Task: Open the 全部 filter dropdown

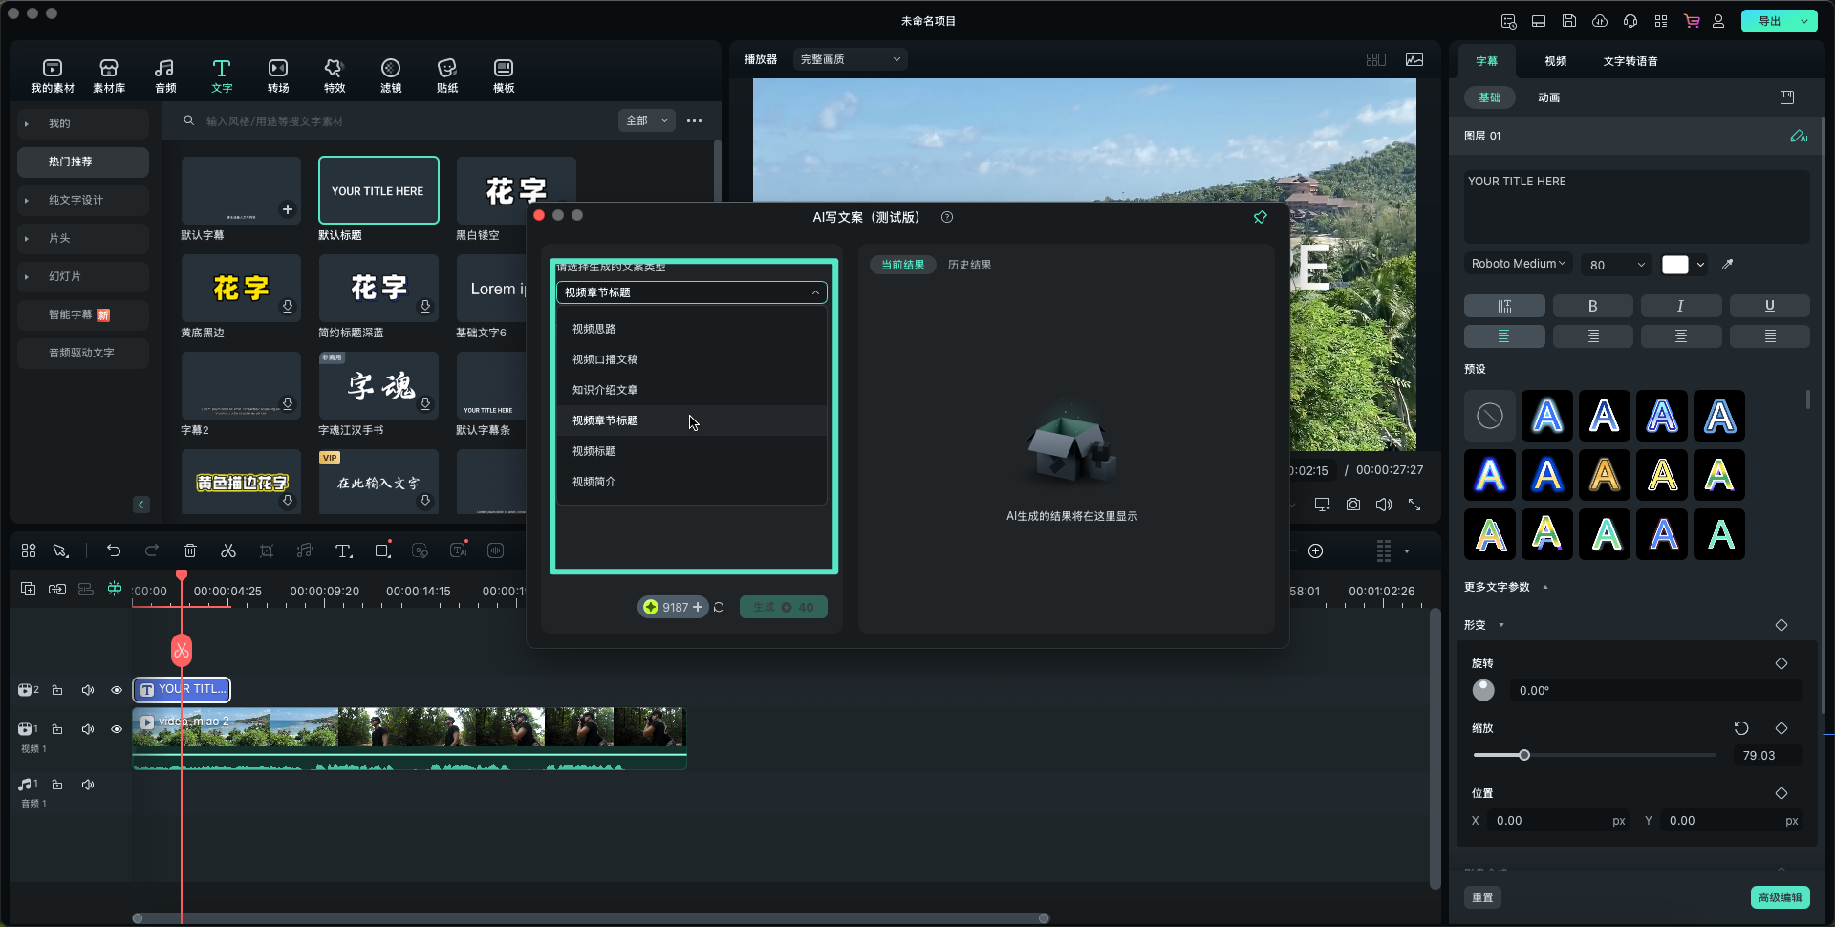Action: [x=647, y=120]
